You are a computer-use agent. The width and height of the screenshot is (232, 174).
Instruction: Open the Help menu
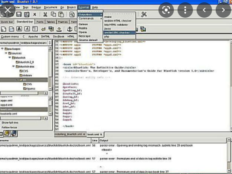tap(95, 7)
